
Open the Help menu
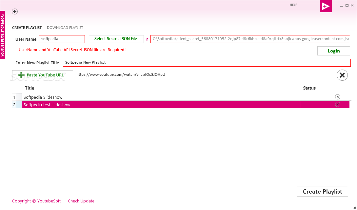(x=293, y=5)
